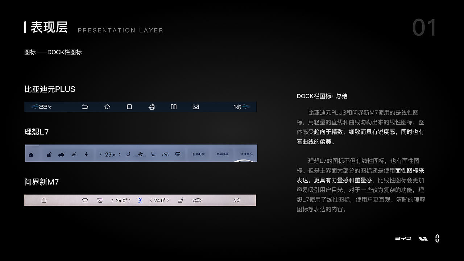
Task: Expand temperature with right chevron next to 23.0
Action: click(119, 154)
